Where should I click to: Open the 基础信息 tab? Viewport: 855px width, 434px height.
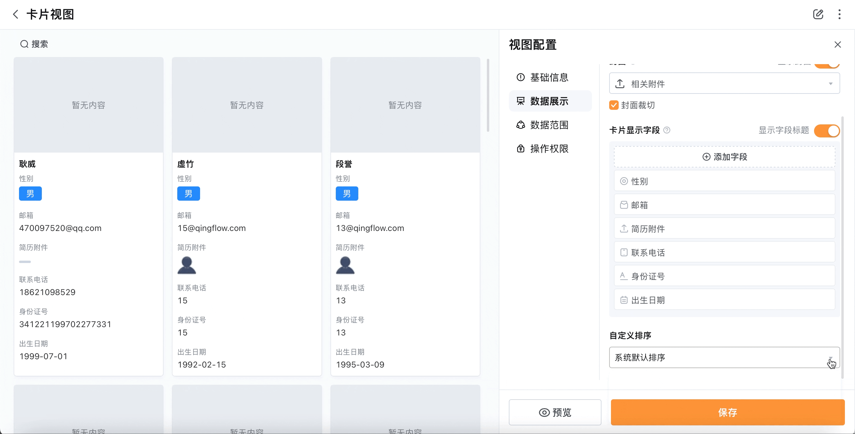(550, 77)
